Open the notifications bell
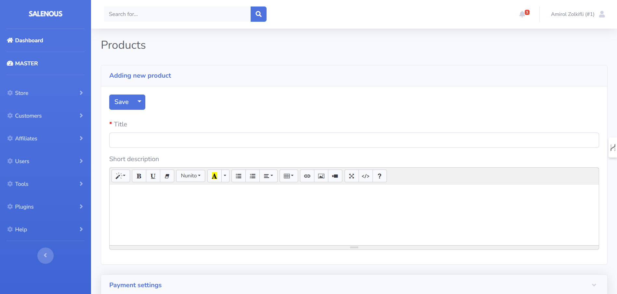617x294 pixels. 522,14
